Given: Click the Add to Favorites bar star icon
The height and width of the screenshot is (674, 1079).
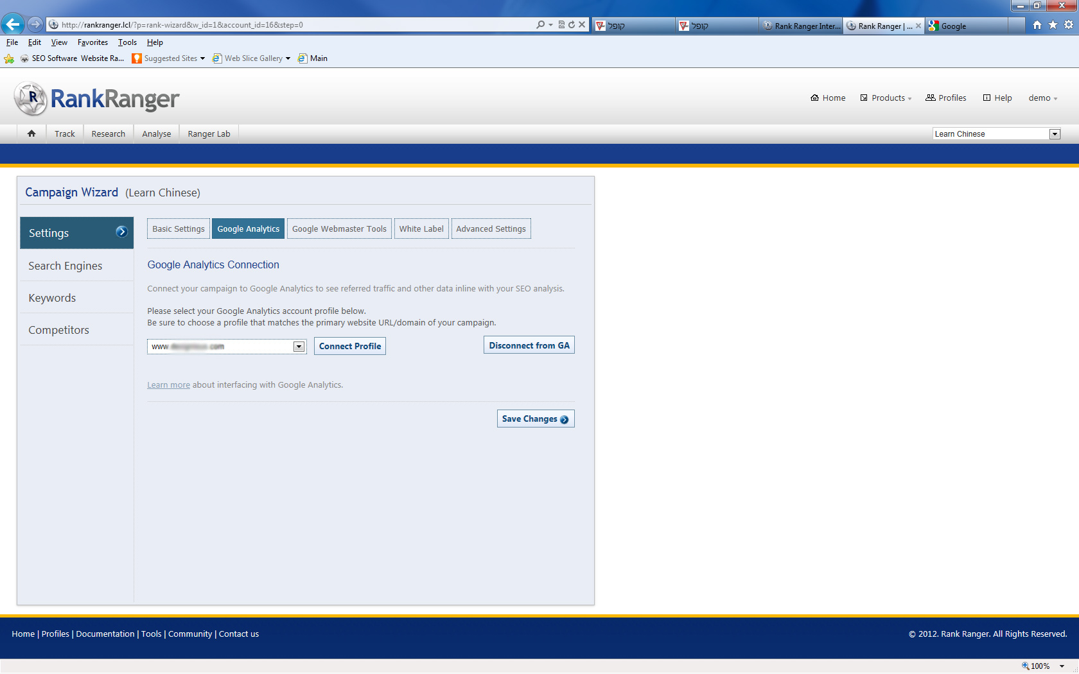Looking at the screenshot, I should coord(9,58).
